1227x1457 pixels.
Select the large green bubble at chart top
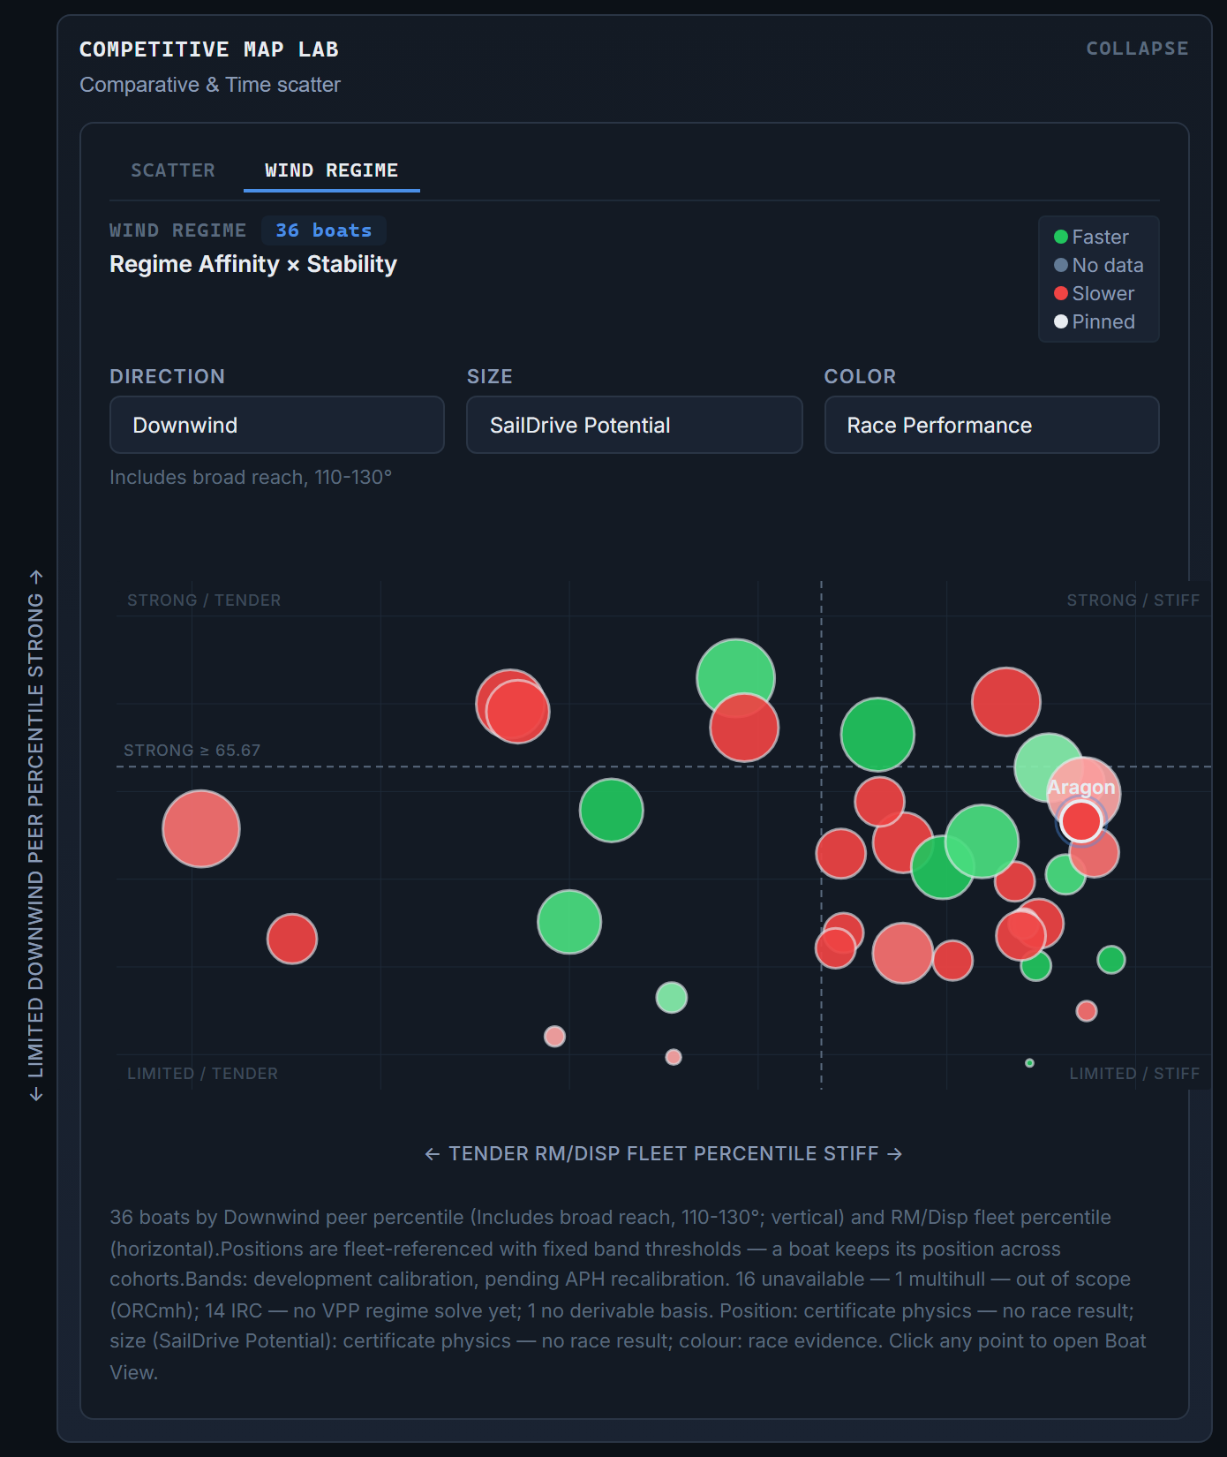[735, 678]
